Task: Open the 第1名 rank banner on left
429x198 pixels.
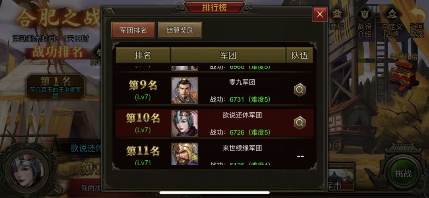Action: pos(56,87)
